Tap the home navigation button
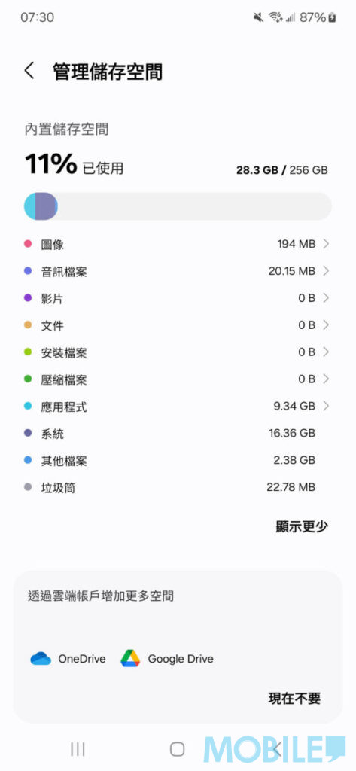This screenshot has height=771, width=356. [177, 749]
